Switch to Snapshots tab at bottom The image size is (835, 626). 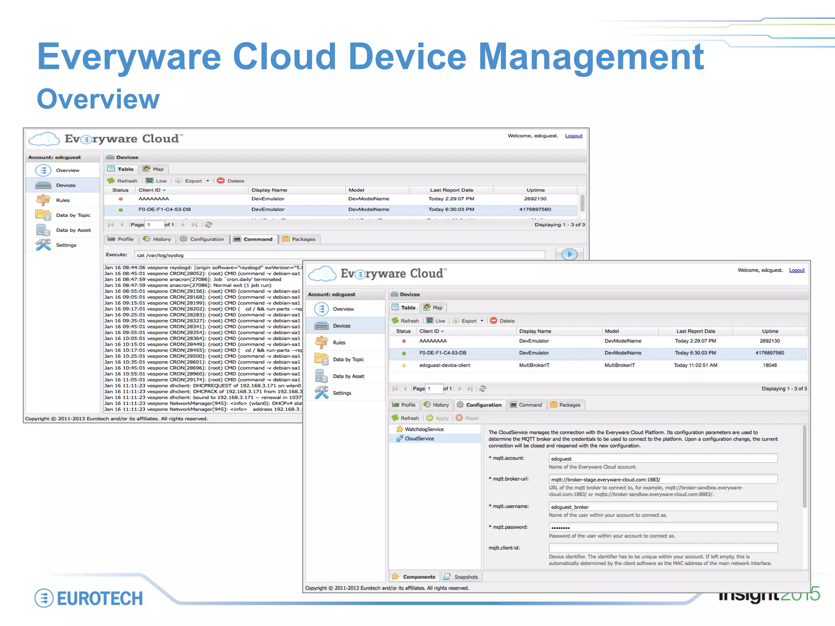point(461,577)
